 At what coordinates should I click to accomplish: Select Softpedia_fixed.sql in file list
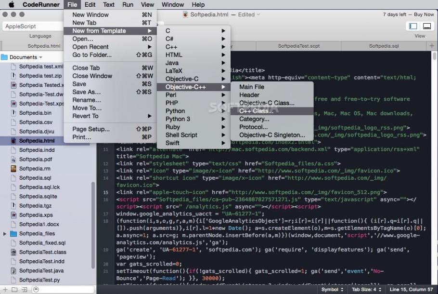pos(42,243)
